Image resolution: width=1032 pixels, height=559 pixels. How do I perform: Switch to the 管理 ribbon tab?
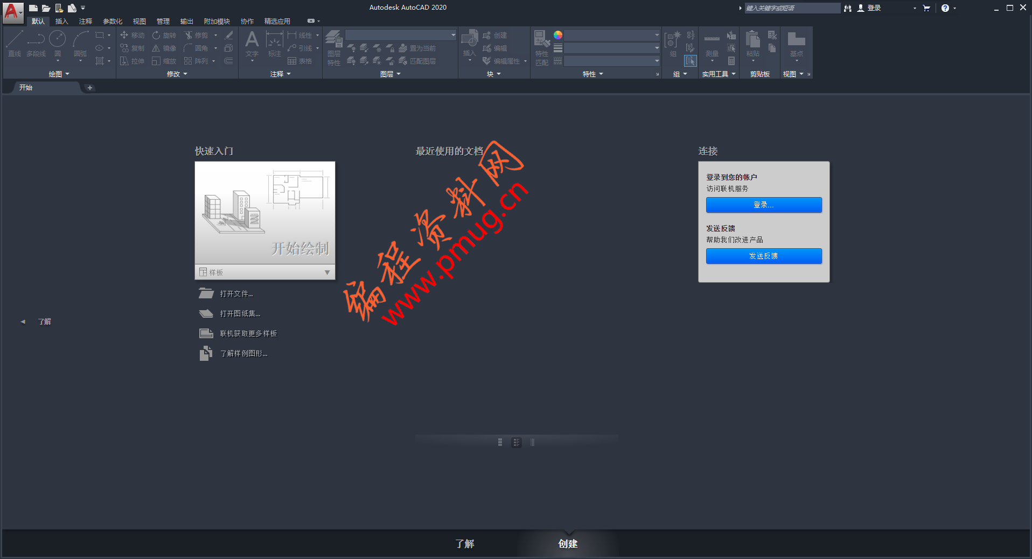click(163, 21)
